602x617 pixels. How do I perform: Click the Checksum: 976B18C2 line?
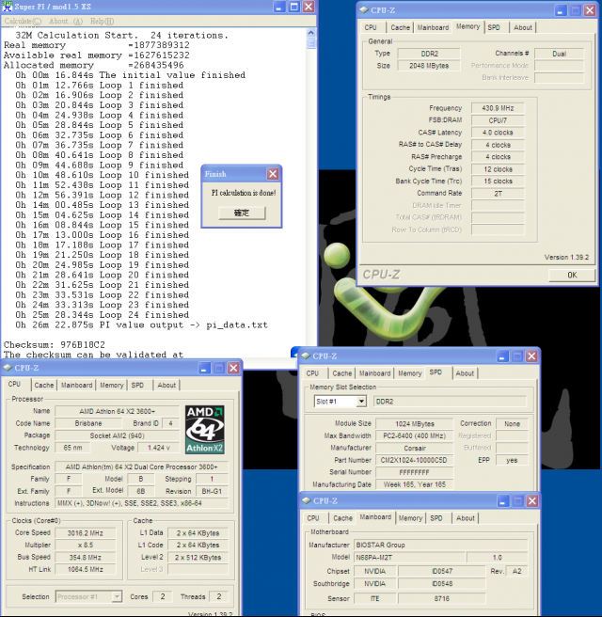[x=55, y=344]
